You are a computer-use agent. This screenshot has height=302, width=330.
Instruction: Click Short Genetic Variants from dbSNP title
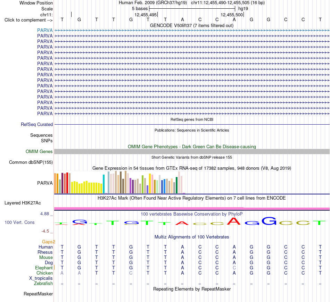point(191,157)
